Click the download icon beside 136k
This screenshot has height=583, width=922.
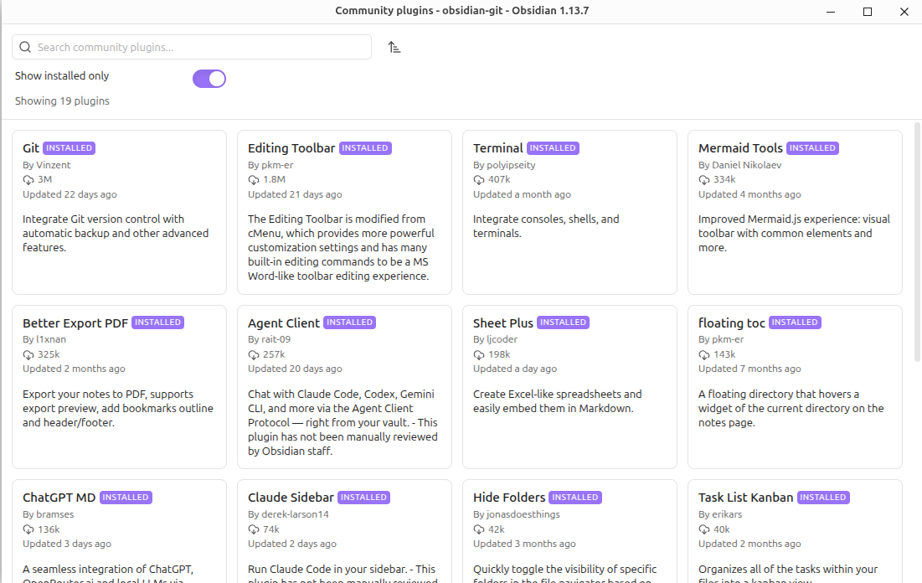pyautogui.click(x=28, y=529)
